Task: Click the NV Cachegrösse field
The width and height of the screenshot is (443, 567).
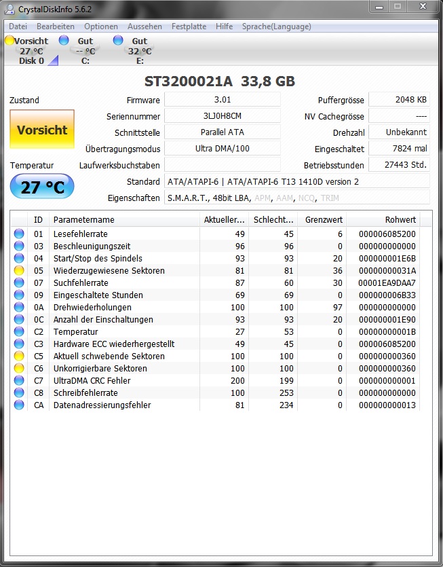Action: coord(399,115)
